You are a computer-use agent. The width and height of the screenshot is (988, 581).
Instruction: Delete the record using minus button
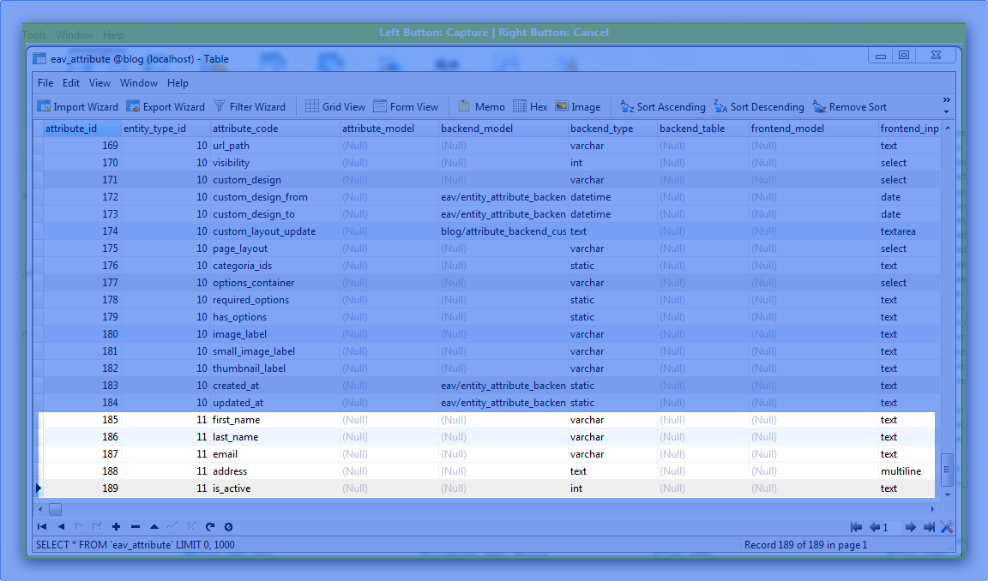tap(135, 527)
